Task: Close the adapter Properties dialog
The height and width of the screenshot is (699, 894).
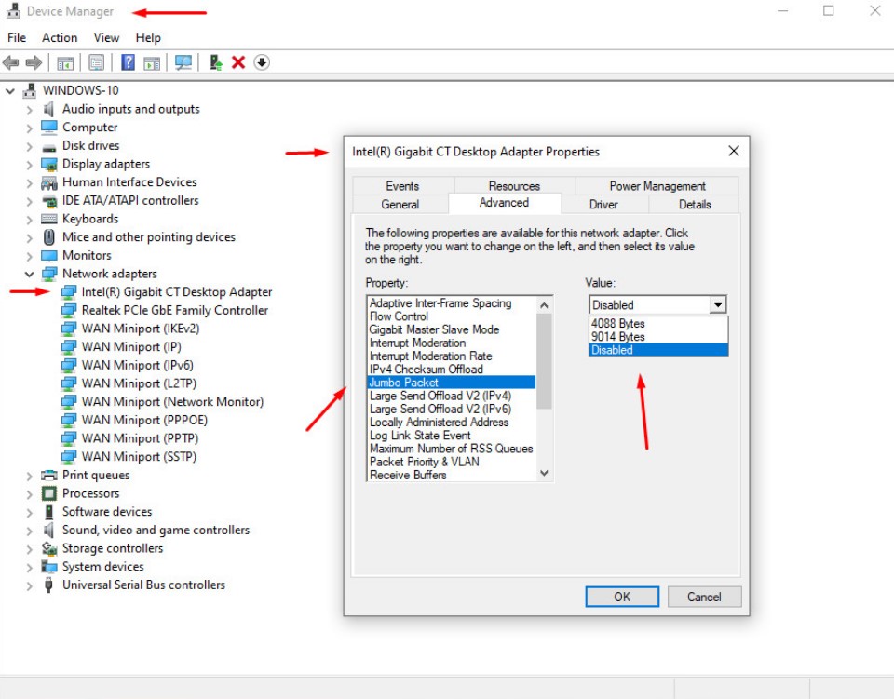Action: 734,151
